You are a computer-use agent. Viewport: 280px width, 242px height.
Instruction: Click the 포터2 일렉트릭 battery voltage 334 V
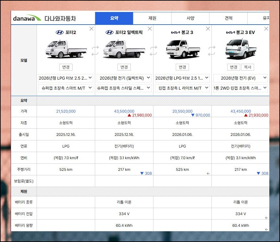(124, 214)
